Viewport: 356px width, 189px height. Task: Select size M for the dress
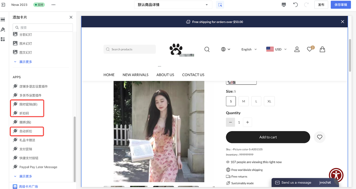click(243, 101)
